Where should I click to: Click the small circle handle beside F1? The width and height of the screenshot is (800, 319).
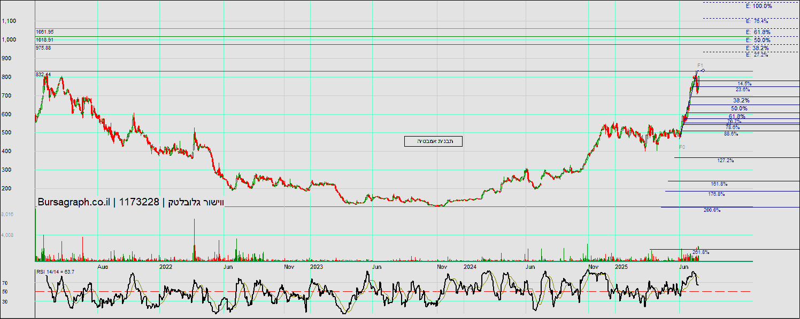pos(703,70)
